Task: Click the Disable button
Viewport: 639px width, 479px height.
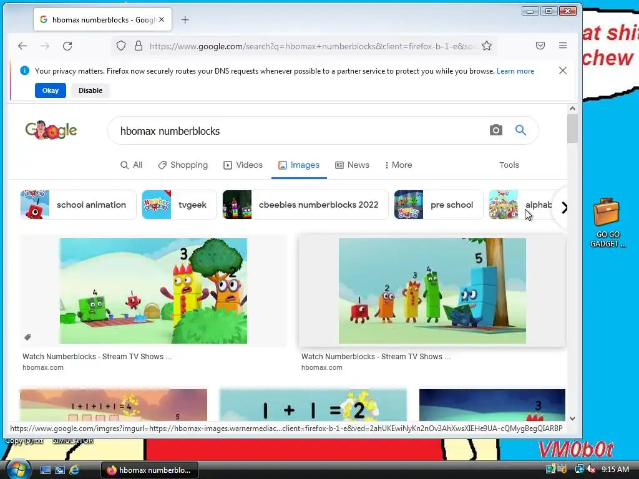Action: click(x=90, y=90)
